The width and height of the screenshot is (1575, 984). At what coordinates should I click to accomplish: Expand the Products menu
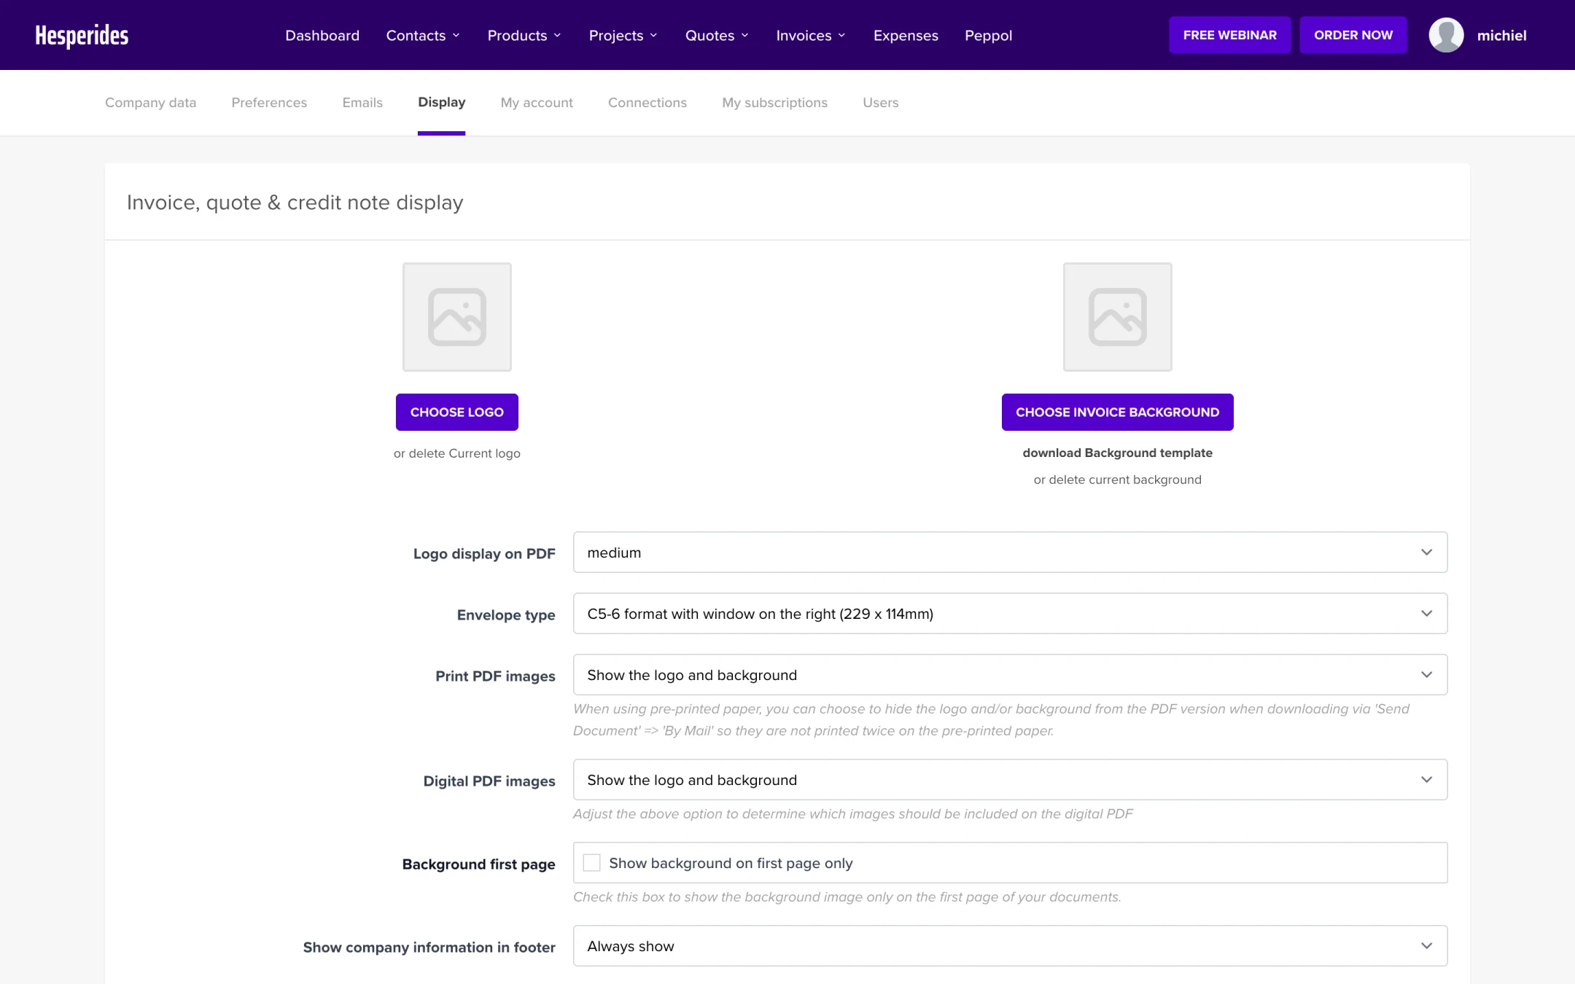pos(524,35)
